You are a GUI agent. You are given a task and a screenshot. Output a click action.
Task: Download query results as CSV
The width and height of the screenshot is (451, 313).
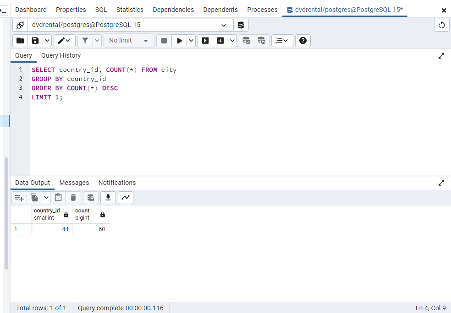click(108, 197)
